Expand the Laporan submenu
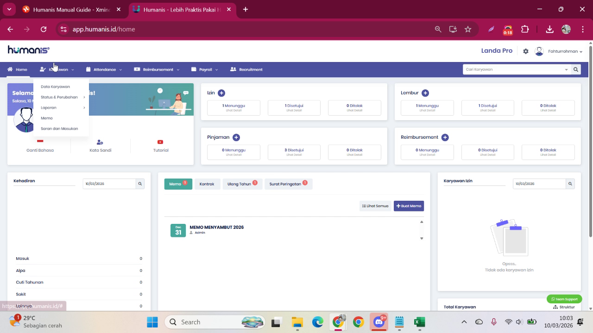593x333 pixels. tap(63, 108)
